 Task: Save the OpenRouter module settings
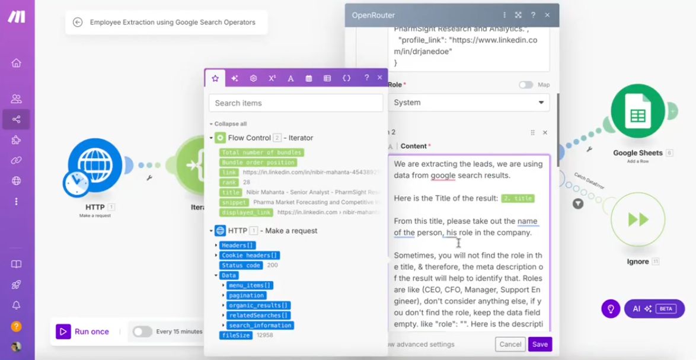539,344
